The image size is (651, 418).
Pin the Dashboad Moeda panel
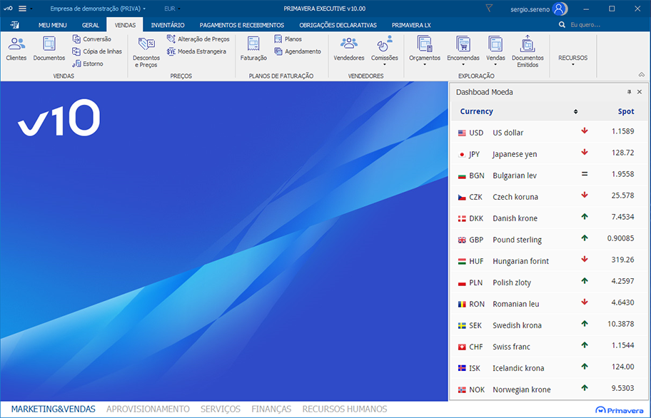point(629,92)
